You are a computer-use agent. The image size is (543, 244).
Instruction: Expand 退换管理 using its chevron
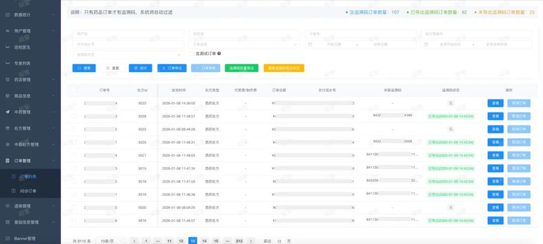53,206
